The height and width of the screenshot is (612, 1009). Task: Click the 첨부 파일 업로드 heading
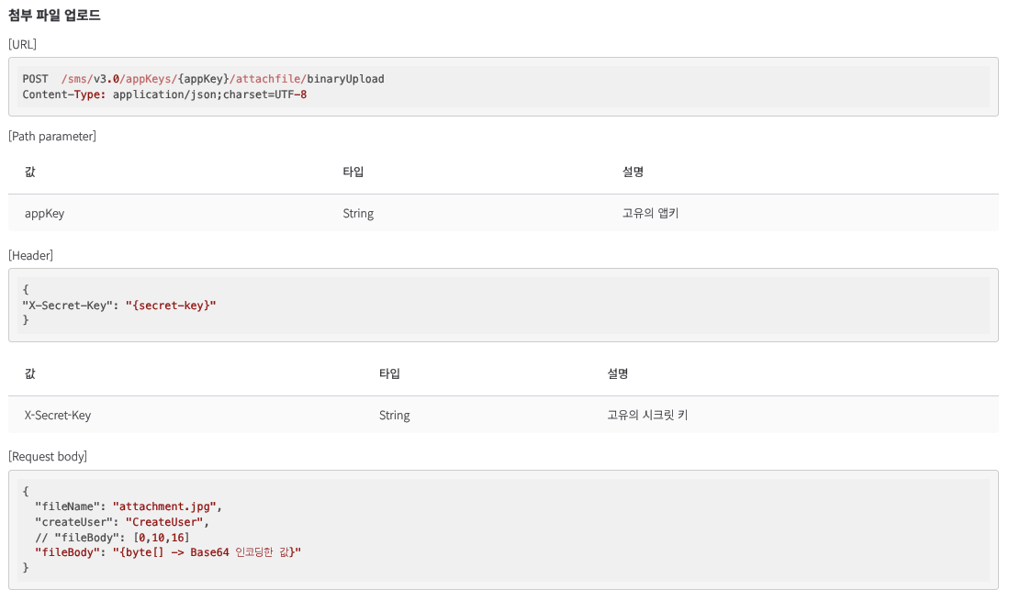[x=54, y=16]
